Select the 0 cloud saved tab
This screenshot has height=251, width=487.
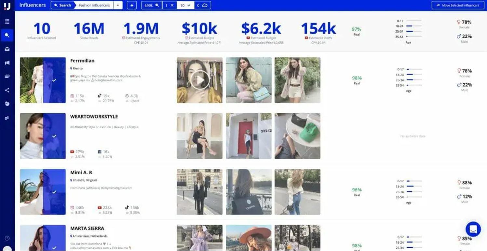coord(202,5)
